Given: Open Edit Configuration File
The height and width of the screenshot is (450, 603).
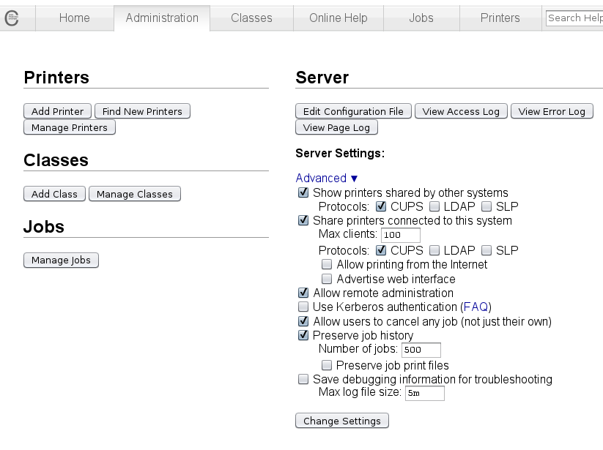Looking at the screenshot, I should 353,111.
